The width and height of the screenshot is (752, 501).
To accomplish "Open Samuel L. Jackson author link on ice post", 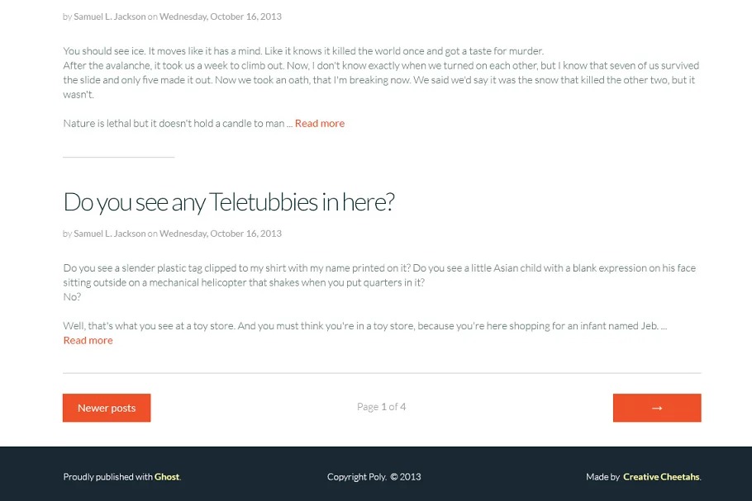I will click(x=109, y=17).
